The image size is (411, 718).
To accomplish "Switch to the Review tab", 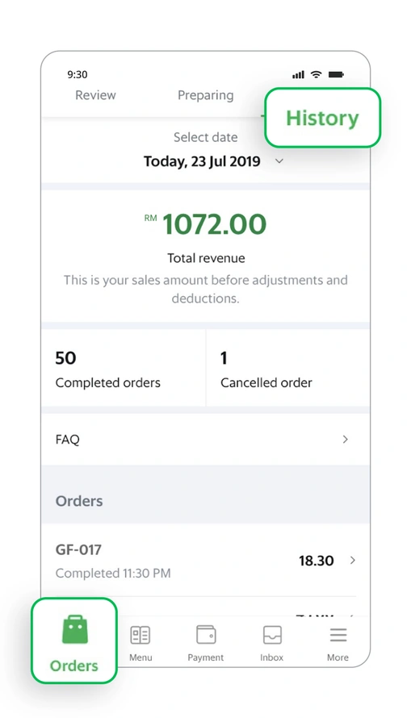I will (95, 95).
